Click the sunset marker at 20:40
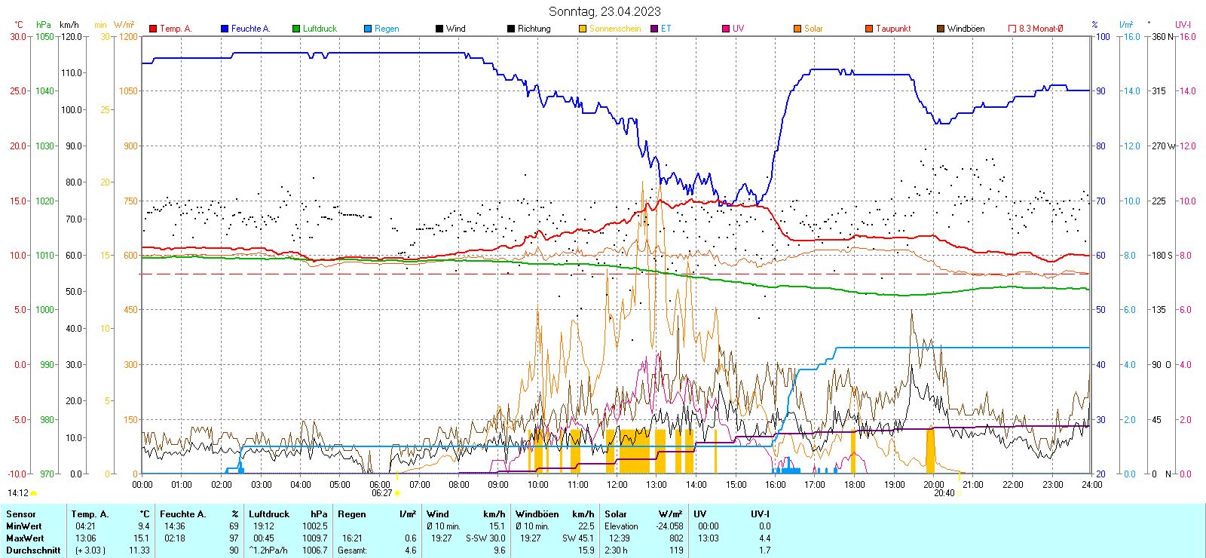 [x=960, y=493]
